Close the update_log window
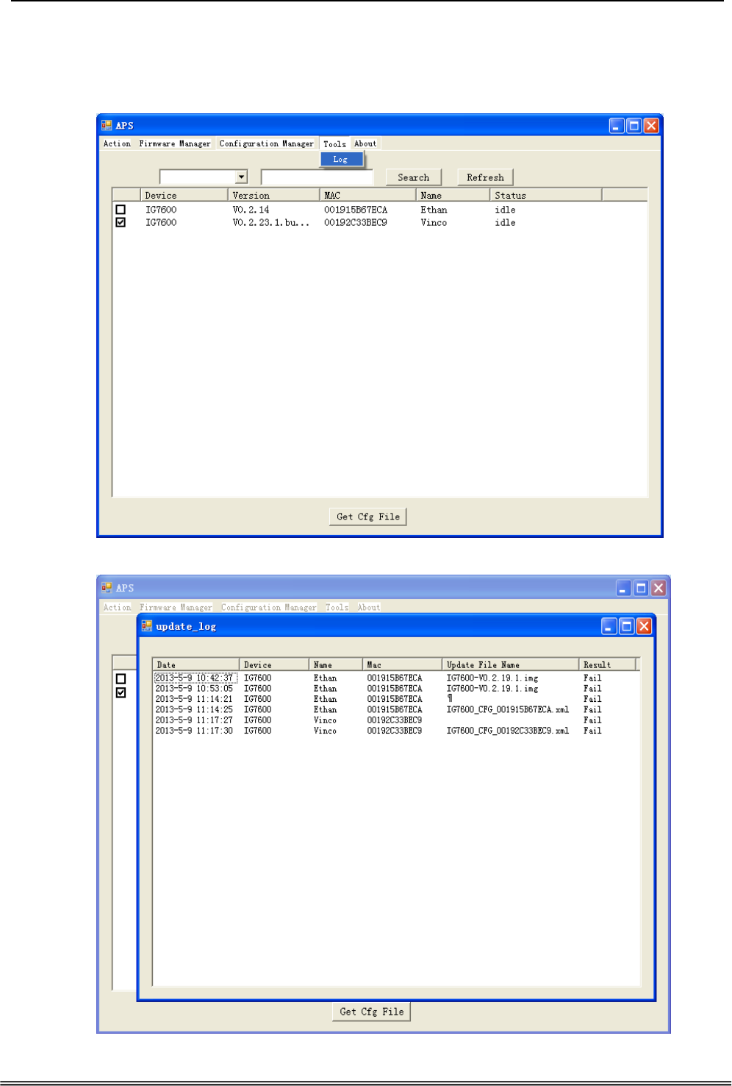Screen dimensions: 732x1086 coord(644,626)
